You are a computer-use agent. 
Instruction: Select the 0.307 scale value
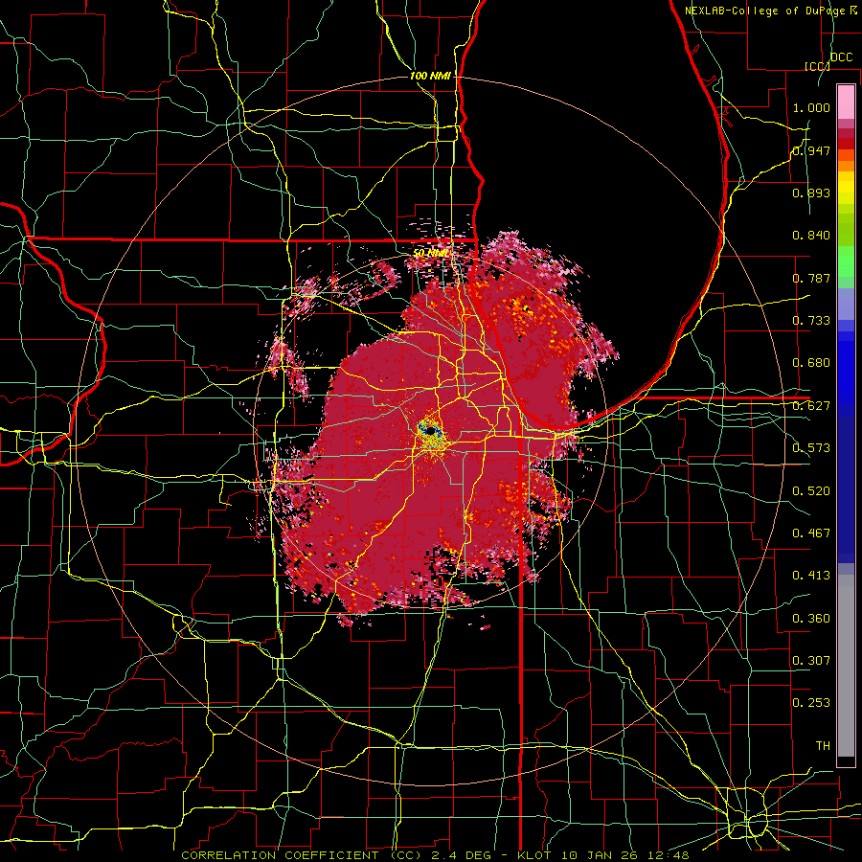pos(811,661)
